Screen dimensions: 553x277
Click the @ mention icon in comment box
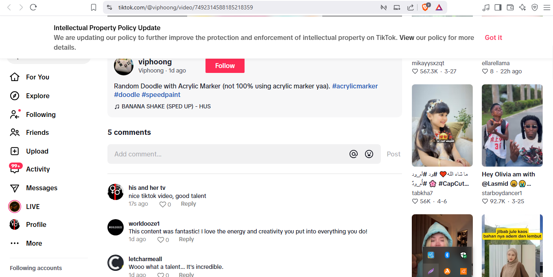click(354, 154)
